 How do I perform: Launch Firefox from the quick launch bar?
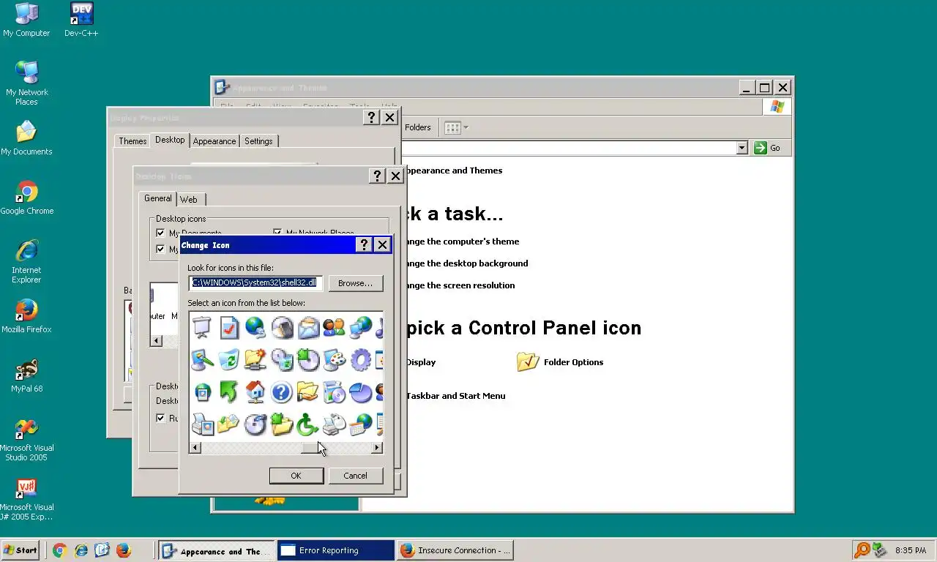[x=123, y=550]
